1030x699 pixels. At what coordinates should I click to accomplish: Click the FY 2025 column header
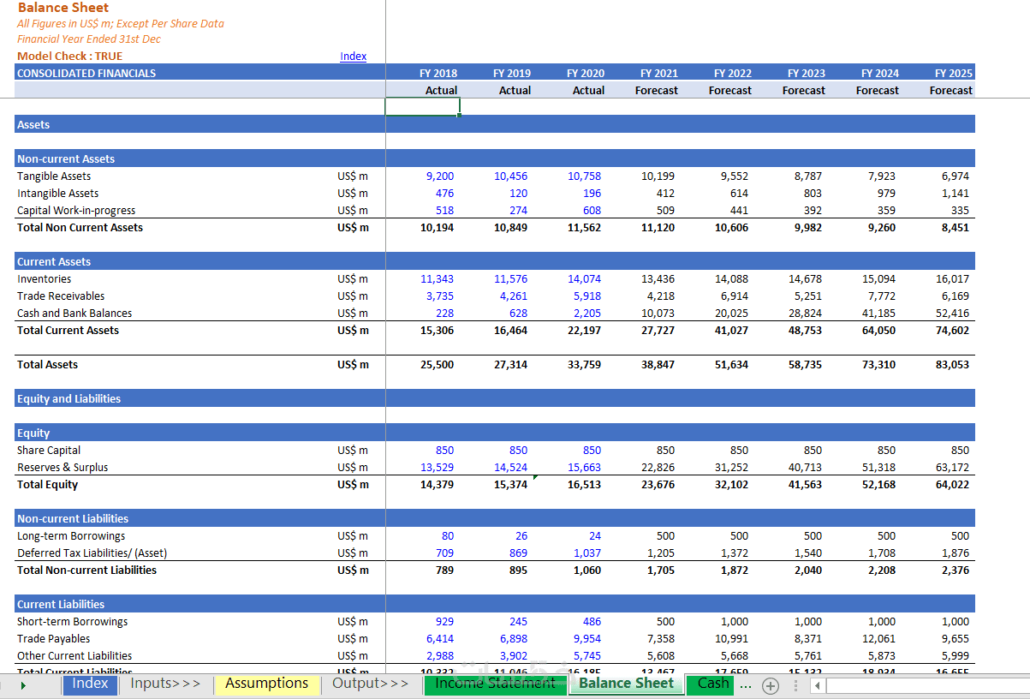click(x=954, y=74)
